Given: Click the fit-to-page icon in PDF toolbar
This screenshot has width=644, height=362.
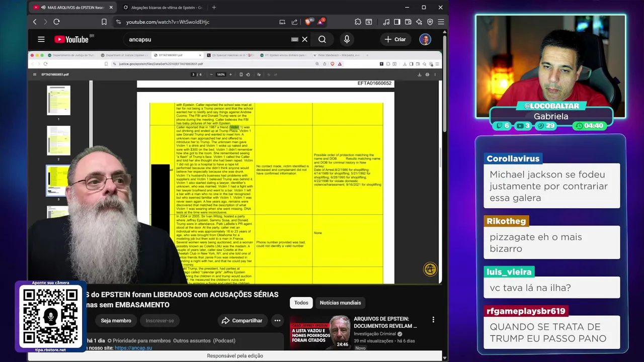Looking at the screenshot, I should pos(241,74).
